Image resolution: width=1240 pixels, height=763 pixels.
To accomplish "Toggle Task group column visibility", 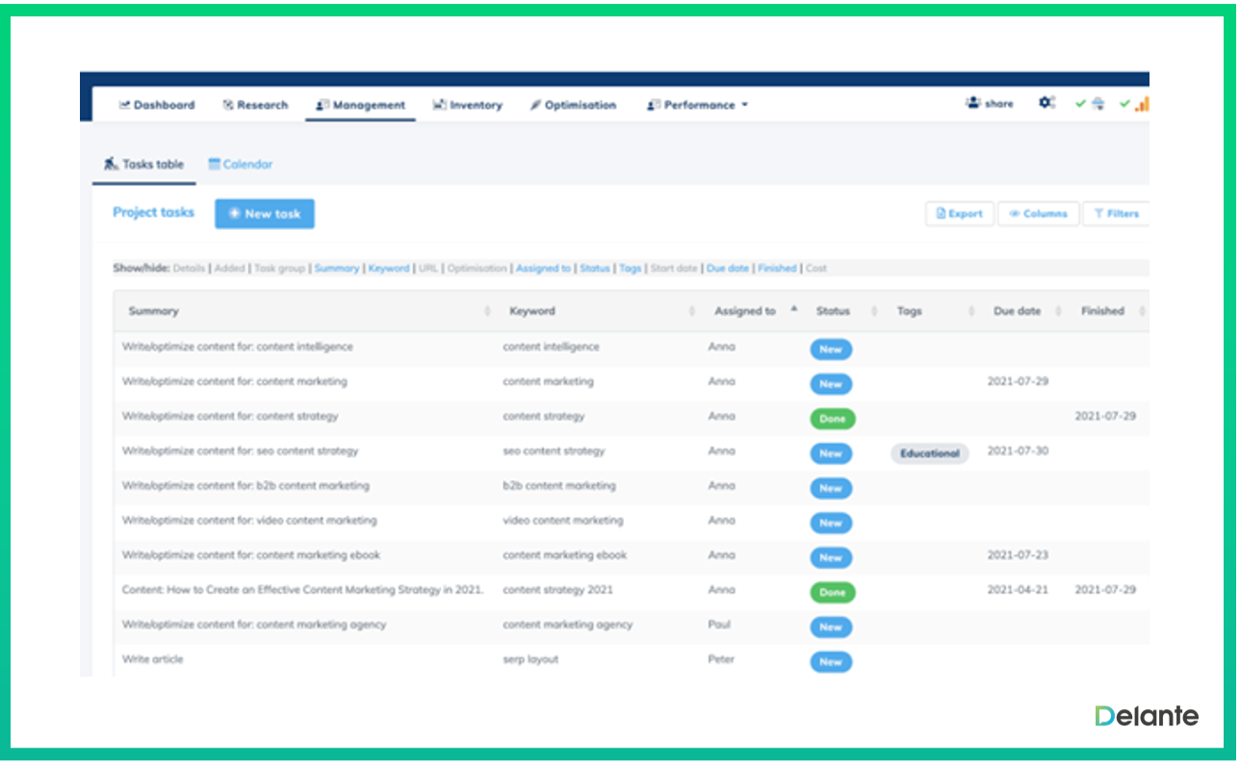I will (x=279, y=268).
